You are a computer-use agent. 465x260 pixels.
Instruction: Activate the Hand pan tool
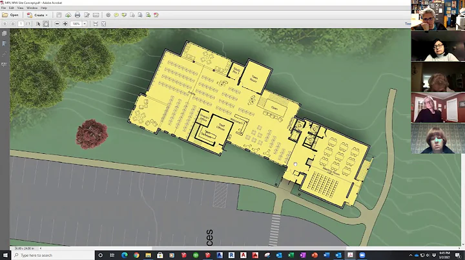[46, 24]
